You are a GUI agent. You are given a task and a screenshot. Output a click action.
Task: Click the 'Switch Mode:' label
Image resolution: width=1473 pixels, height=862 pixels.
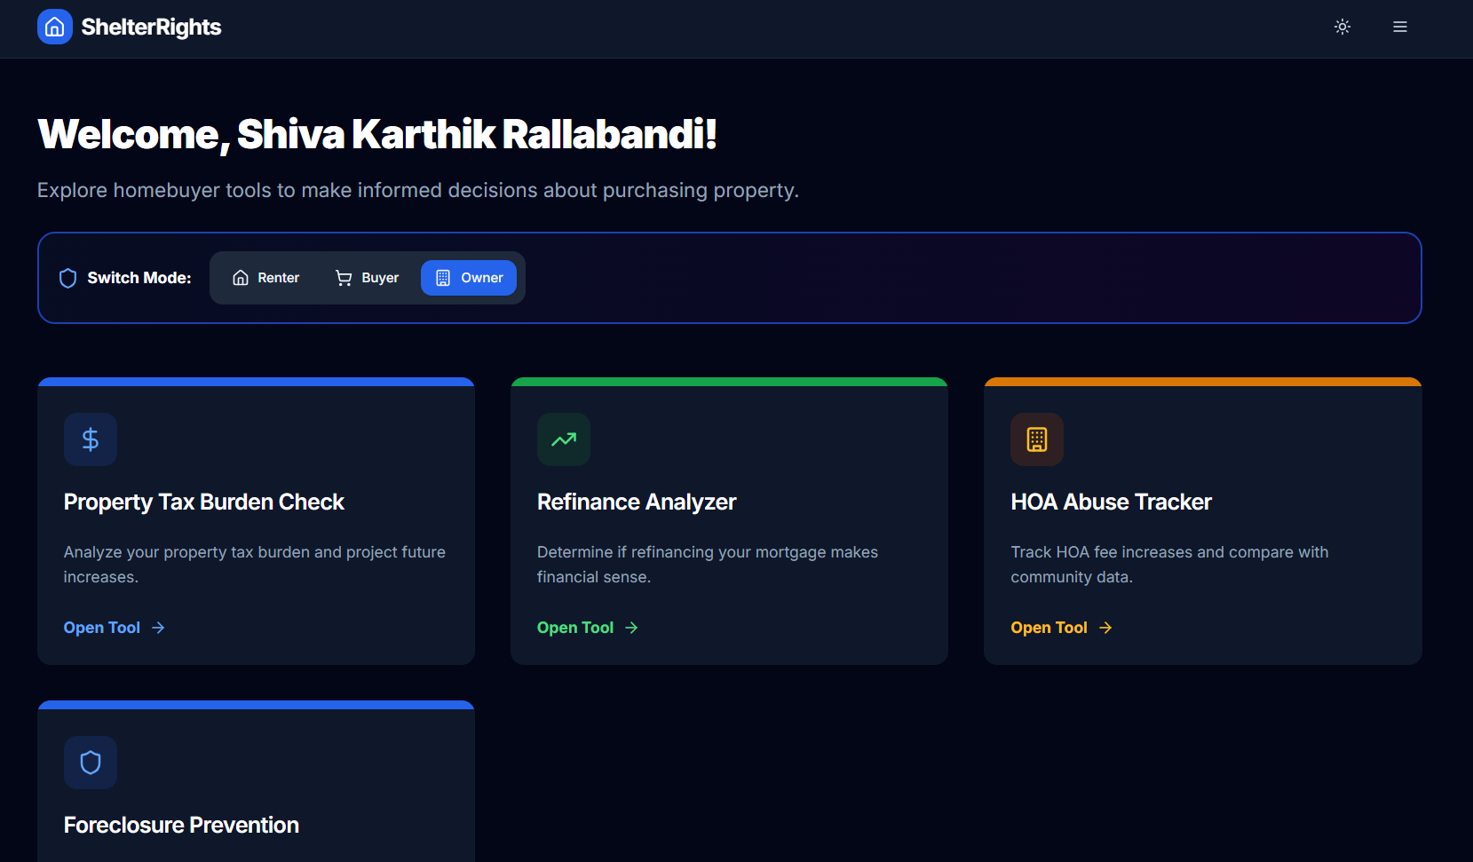click(139, 278)
